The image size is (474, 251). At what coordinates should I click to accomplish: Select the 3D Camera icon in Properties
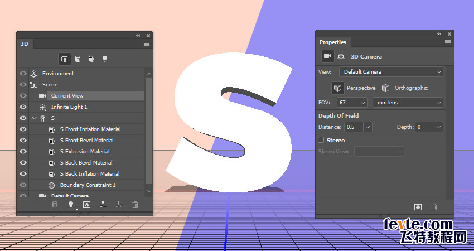tap(328, 56)
